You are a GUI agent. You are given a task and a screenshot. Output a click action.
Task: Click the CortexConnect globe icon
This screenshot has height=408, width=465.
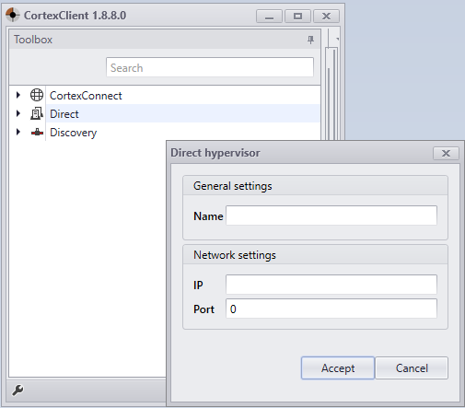[x=37, y=95]
